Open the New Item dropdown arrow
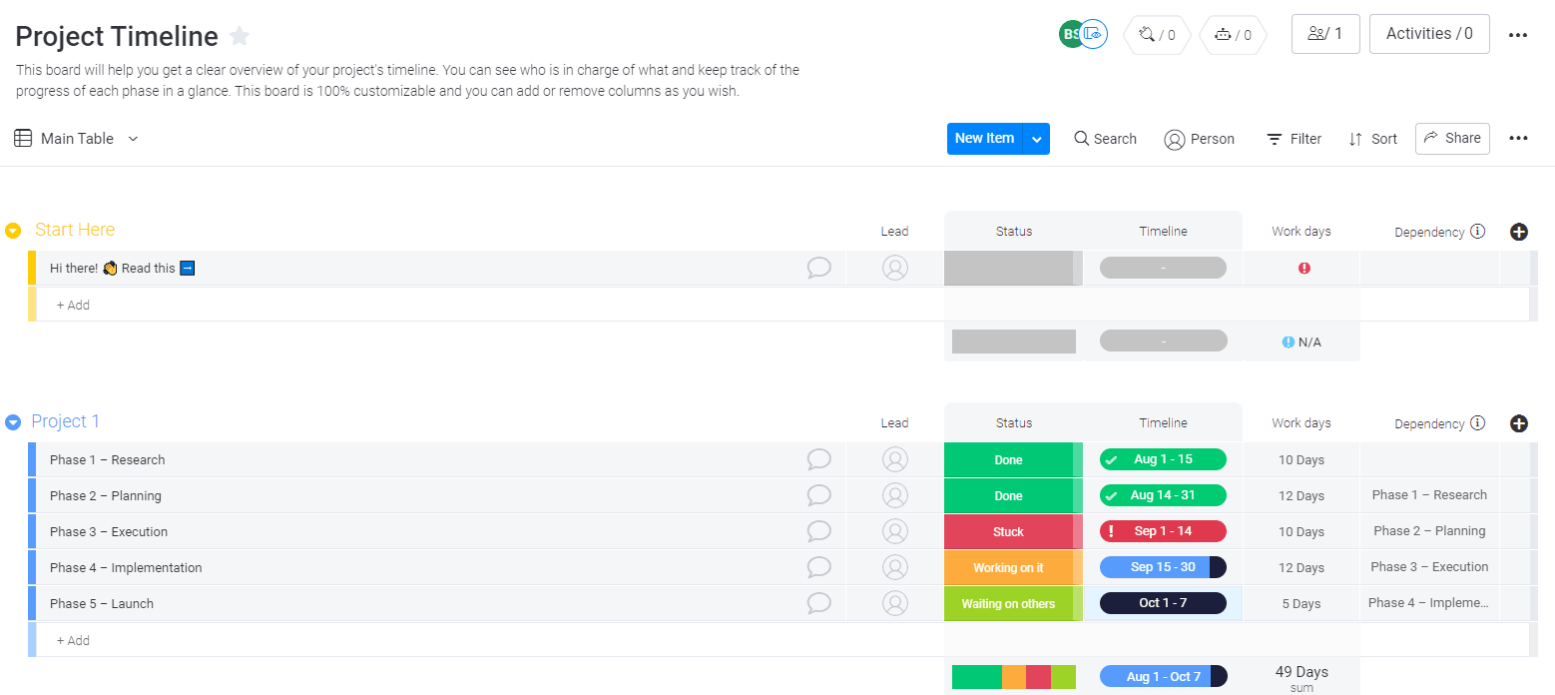This screenshot has width=1555, height=695. pyautogui.click(x=1037, y=139)
